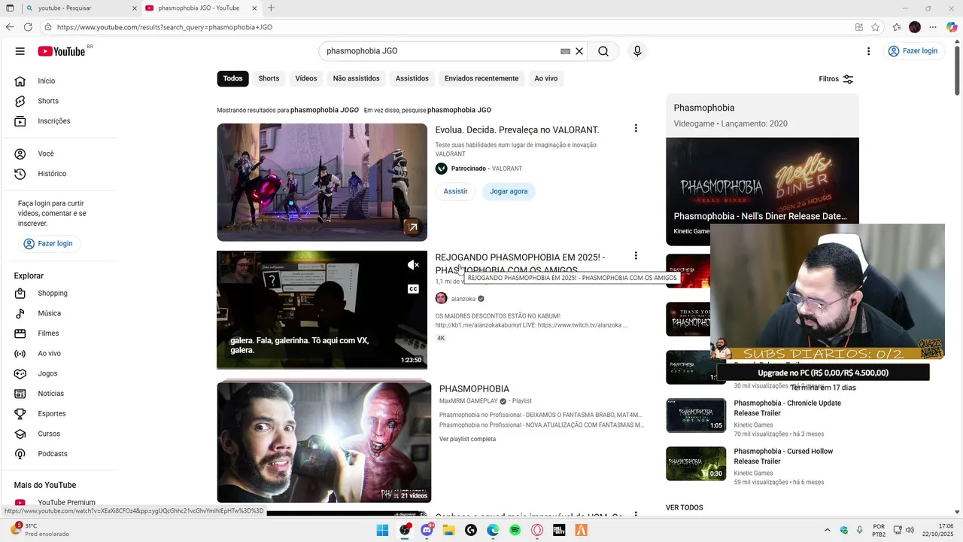Click the Jogar agora button
The height and width of the screenshot is (542, 963).
pyautogui.click(x=509, y=191)
